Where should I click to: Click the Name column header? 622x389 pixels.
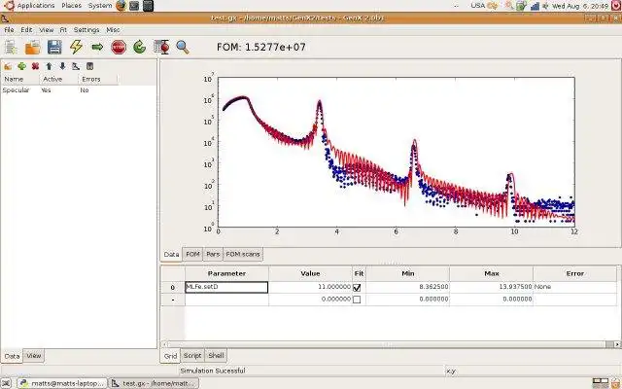pos(19,79)
